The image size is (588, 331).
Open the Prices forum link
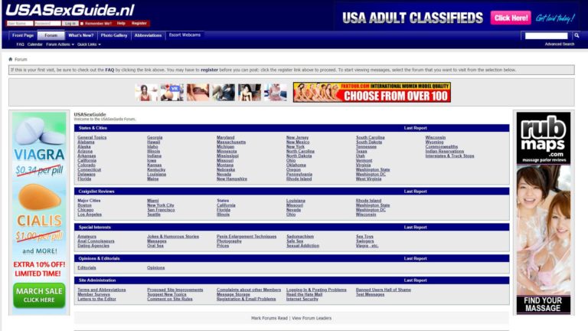tap(223, 246)
